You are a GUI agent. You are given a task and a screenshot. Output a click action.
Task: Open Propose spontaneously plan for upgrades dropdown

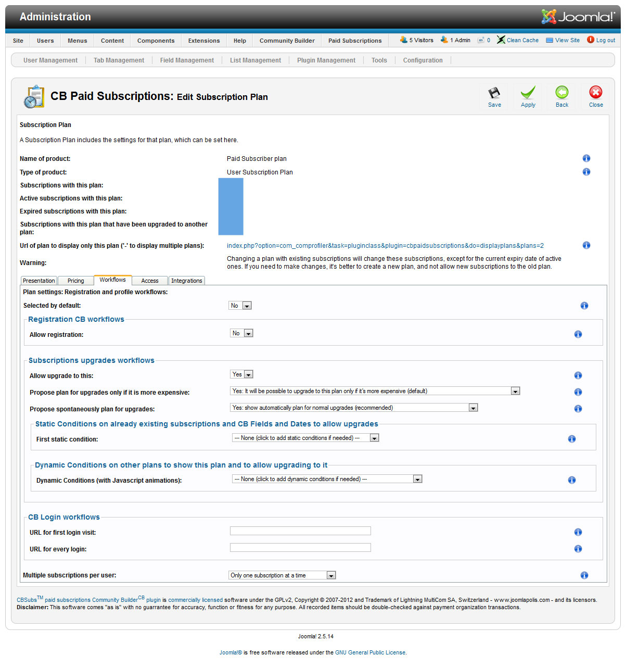tap(354, 408)
